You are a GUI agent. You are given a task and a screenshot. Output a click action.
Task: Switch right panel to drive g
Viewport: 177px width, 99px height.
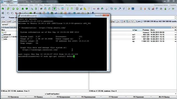113,21
